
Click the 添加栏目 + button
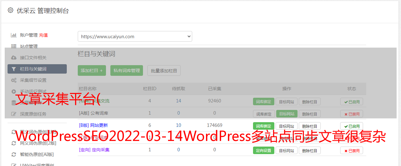coord(92,70)
